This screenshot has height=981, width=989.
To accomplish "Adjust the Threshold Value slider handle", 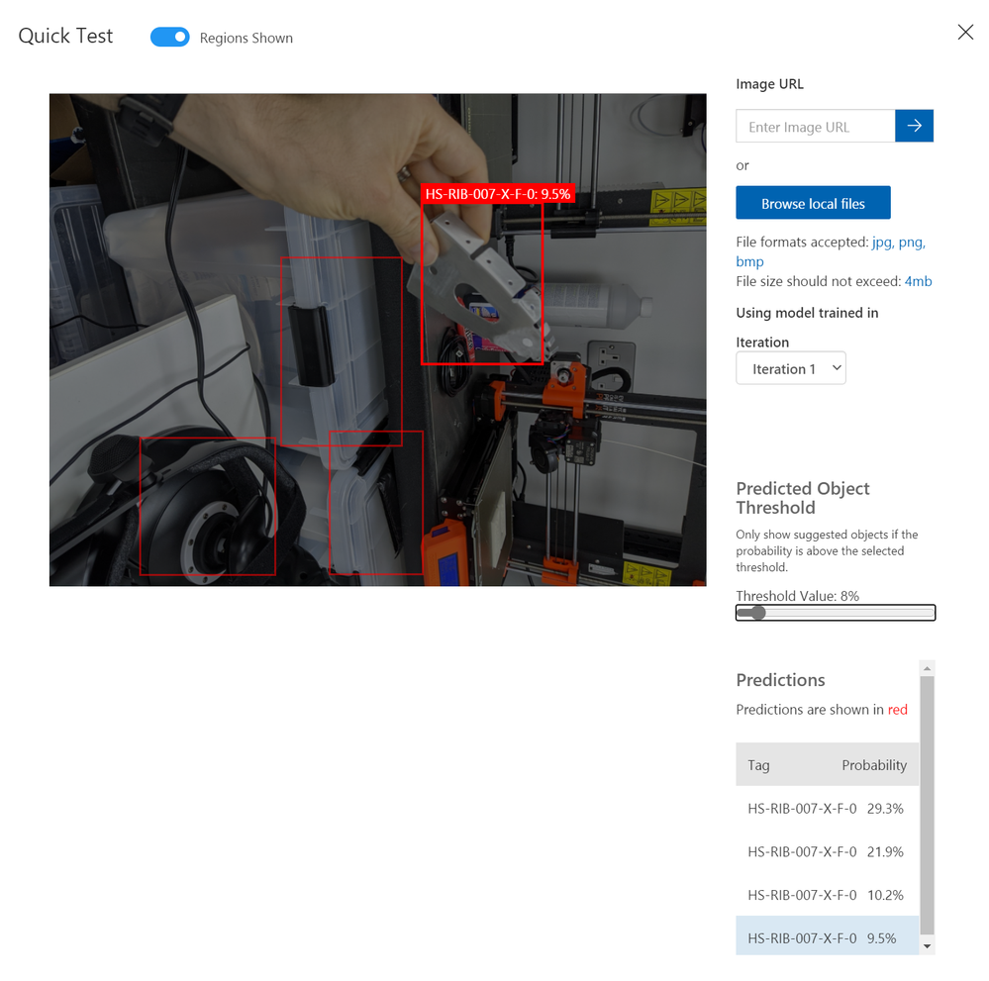I will [x=758, y=613].
